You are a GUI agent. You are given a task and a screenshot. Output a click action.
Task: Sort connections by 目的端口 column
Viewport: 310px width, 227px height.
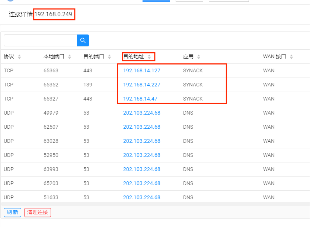coord(109,57)
